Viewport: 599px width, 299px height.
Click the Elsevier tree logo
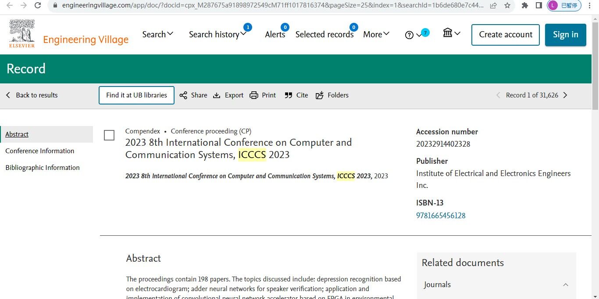(x=22, y=33)
